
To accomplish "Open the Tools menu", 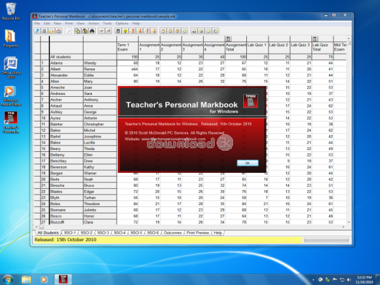I will pos(107,23).
